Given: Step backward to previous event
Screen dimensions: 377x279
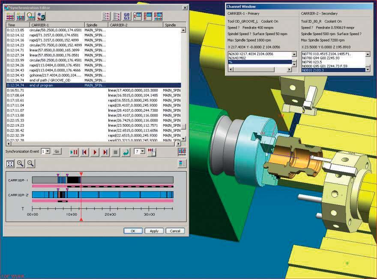Looking at the screenshot, I should pyautogui.click(x=84, y=152).
